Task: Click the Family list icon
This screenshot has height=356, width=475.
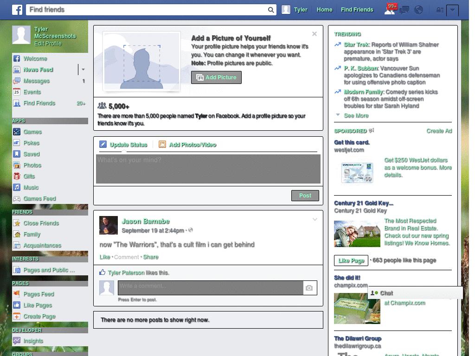Action: [17, 234]
